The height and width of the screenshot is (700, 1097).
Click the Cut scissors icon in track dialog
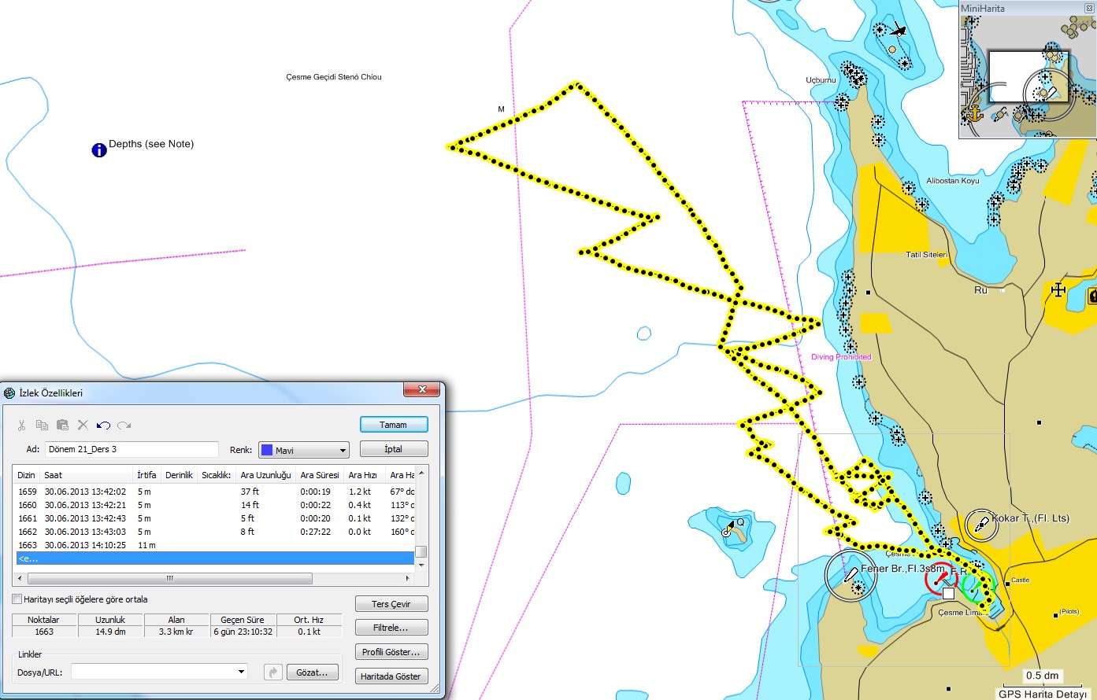click(x=21, y=426)
